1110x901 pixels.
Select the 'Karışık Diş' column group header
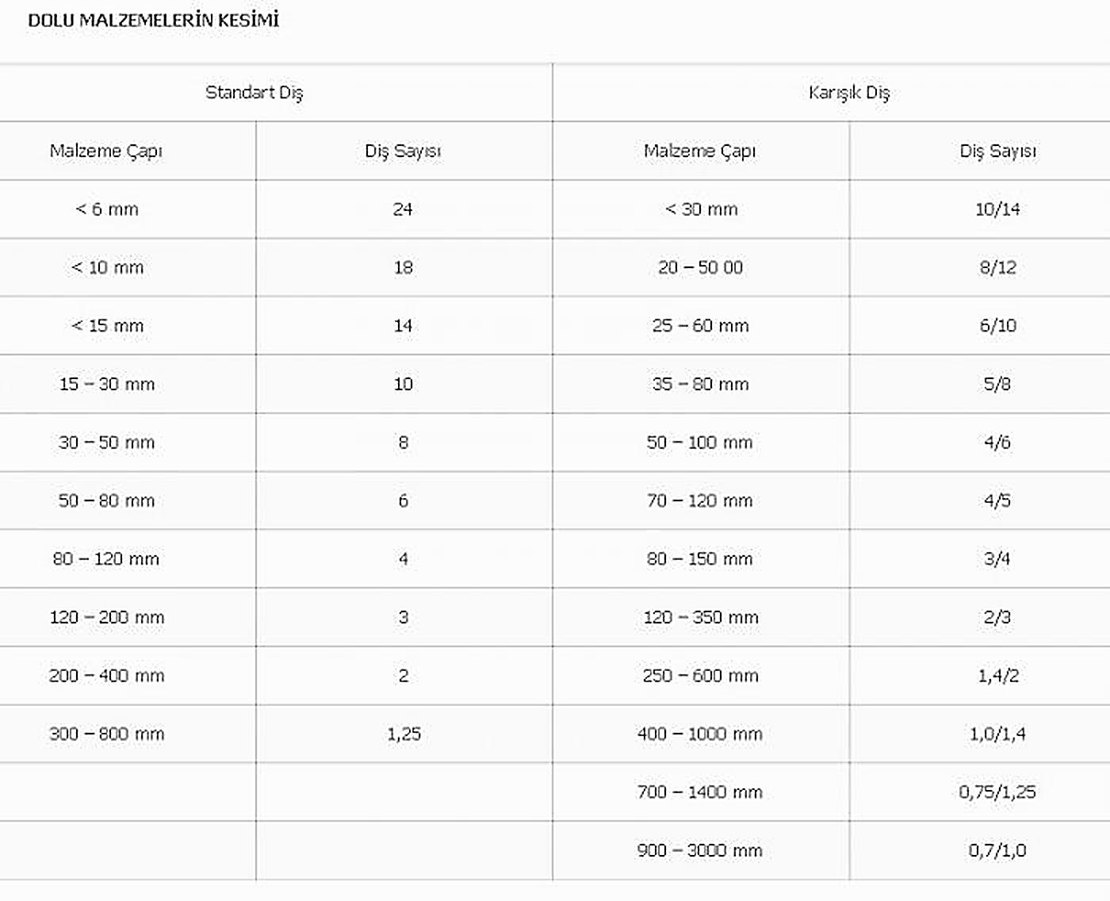pos(849,93)
